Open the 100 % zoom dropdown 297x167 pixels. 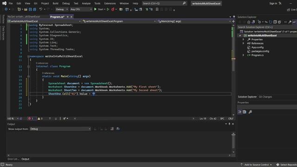[13, 119]
